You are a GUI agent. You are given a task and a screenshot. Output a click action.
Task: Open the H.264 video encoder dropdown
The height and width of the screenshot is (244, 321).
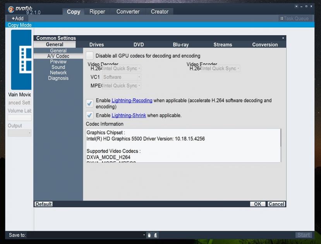tap(220, 69)
